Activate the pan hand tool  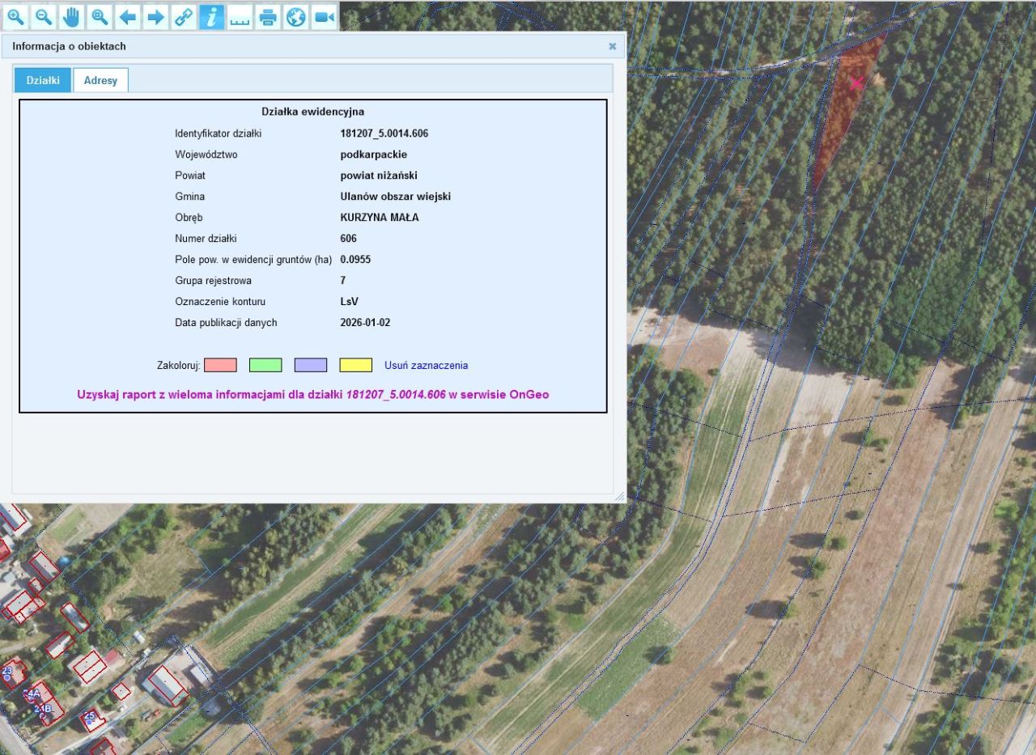(x=72, y=16)
